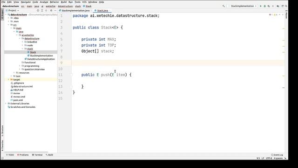Place cursor on empty line 9 in editor
Screen dimensions: 298x168
click(x=178, y=63)
